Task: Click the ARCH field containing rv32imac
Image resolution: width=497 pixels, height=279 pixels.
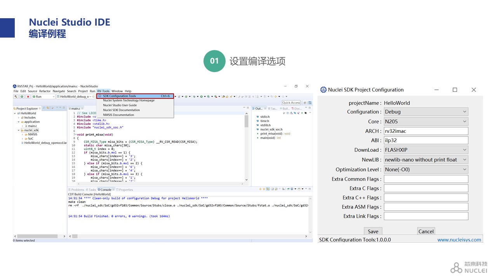Action: click(x=426, y=131)
